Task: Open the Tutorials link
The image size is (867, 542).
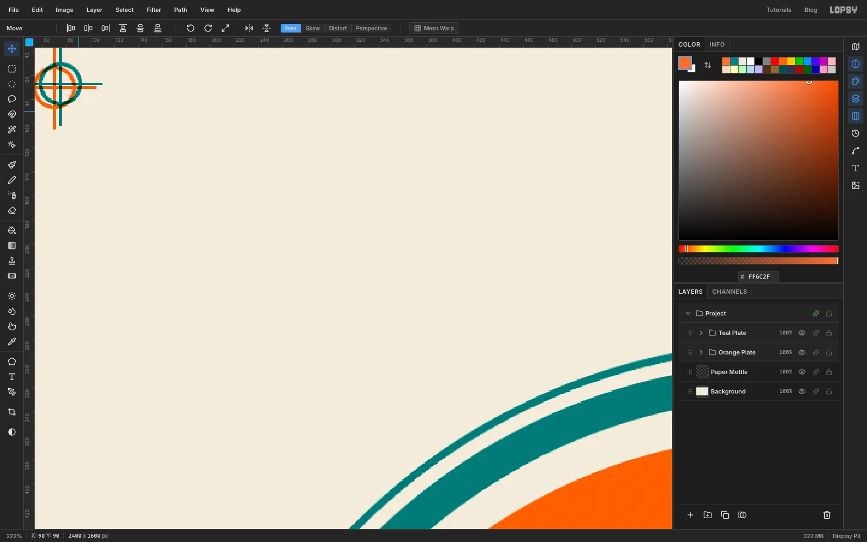Action: pos(779,10)
